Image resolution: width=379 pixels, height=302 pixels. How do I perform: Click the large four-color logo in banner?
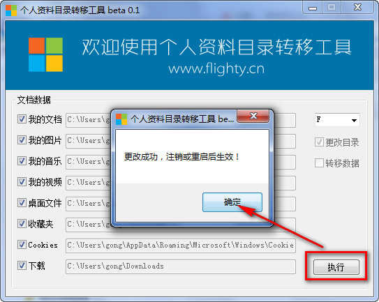[45, 54]
